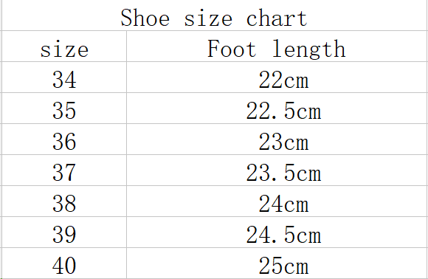Image resolution: width=428 pixels, height=279 pixels.
Task: Select the cell containing 23.5cm
Action: [277, 170]
